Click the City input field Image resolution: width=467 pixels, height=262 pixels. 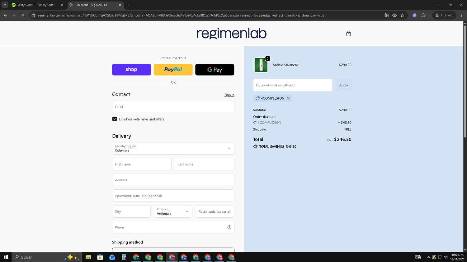coord(131,211)
